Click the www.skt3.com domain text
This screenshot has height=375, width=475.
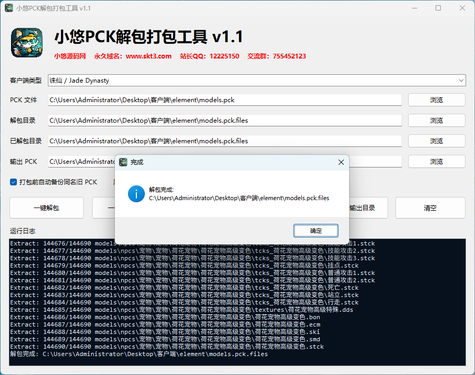[x=149, y=56]
